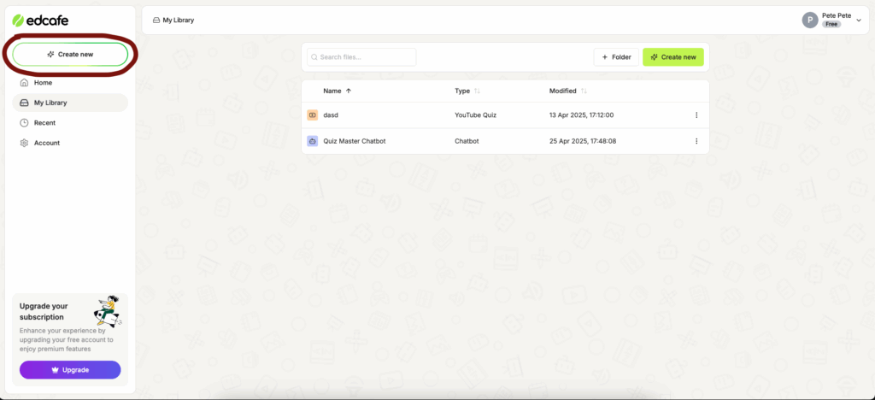Click the YouTube Quiz type cell
This screenshot has width=875, height=400.
(475, 115)
